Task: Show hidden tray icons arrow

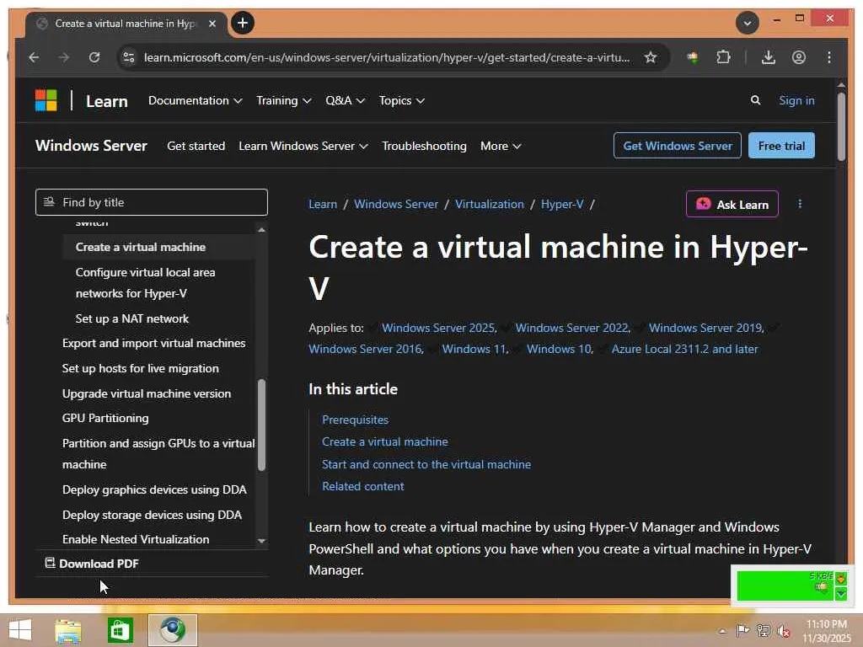Action: click(722, 631)
